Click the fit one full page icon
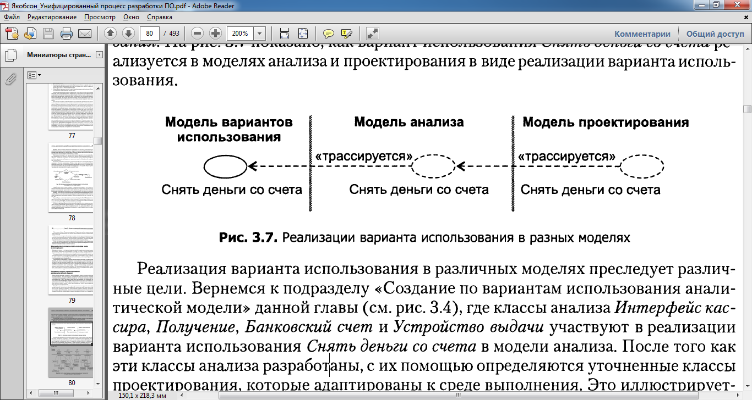The width and height of the screenshot is (752, 400). 302,33
